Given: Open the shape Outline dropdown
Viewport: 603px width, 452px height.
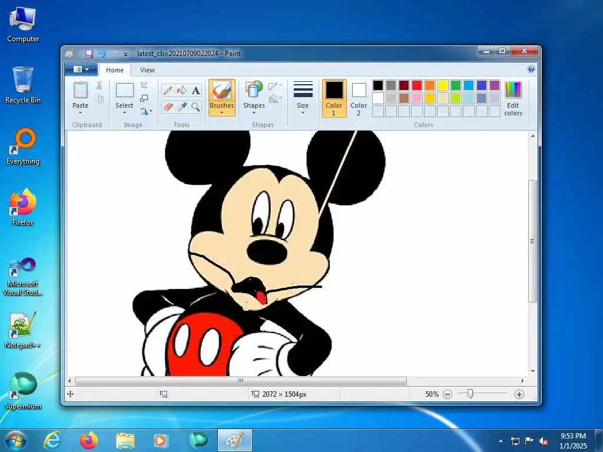Looking at the screenshot, I should tap(274, 85).
